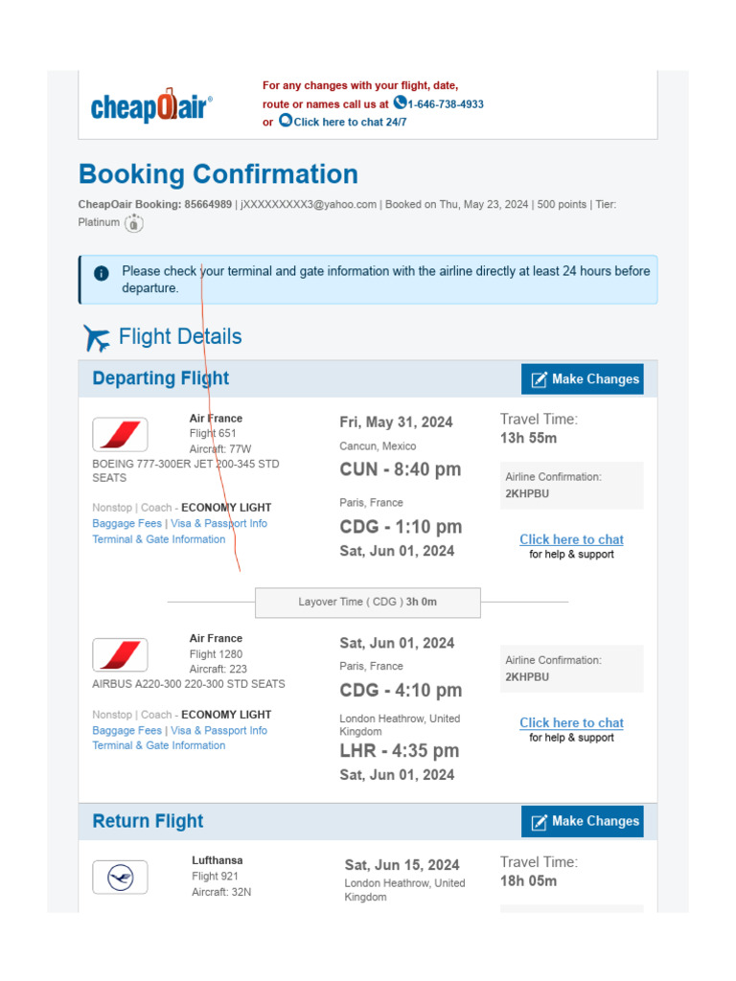Click the Air France logo for Flight 1280
The width and height of the screenshot is (736, 981).
pyautogui.click(x=120, y=654)
